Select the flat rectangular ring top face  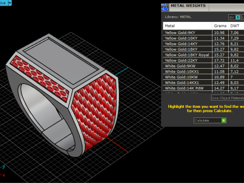(x=61, y=61)
